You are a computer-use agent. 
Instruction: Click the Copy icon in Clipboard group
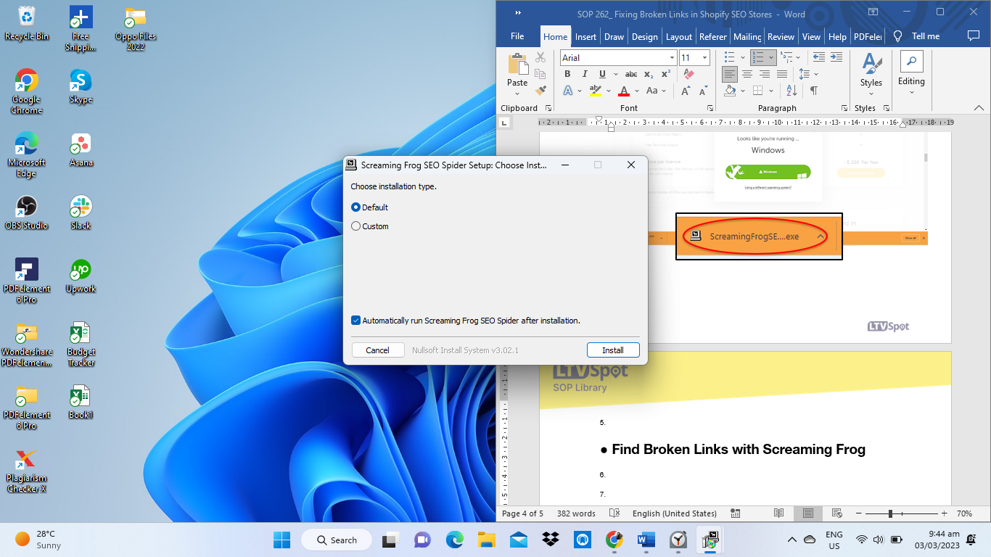(x=540, y=73)
